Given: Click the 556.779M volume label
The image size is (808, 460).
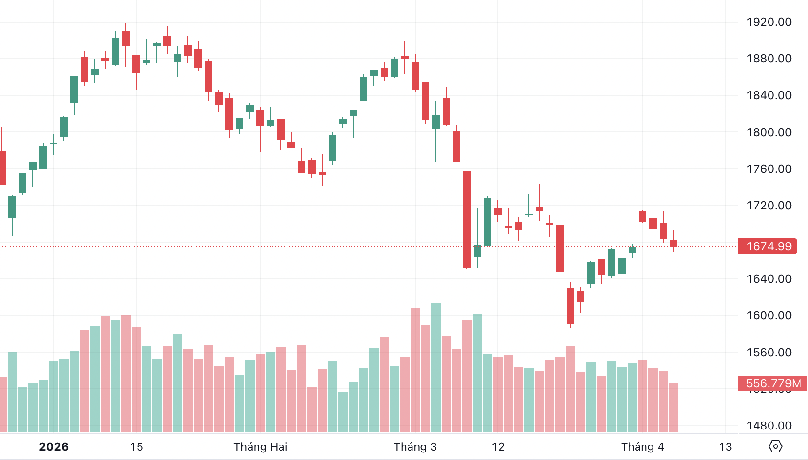Looking at the screenshot, I should (x=772, y=383).
